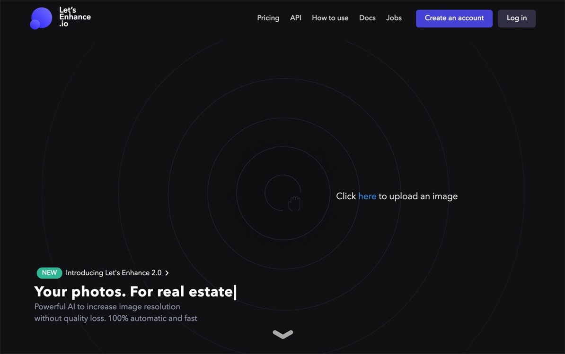The height and width of the screenshot is (354, 565).
Task: Go to the API menu item
Action: coord(295,18)
